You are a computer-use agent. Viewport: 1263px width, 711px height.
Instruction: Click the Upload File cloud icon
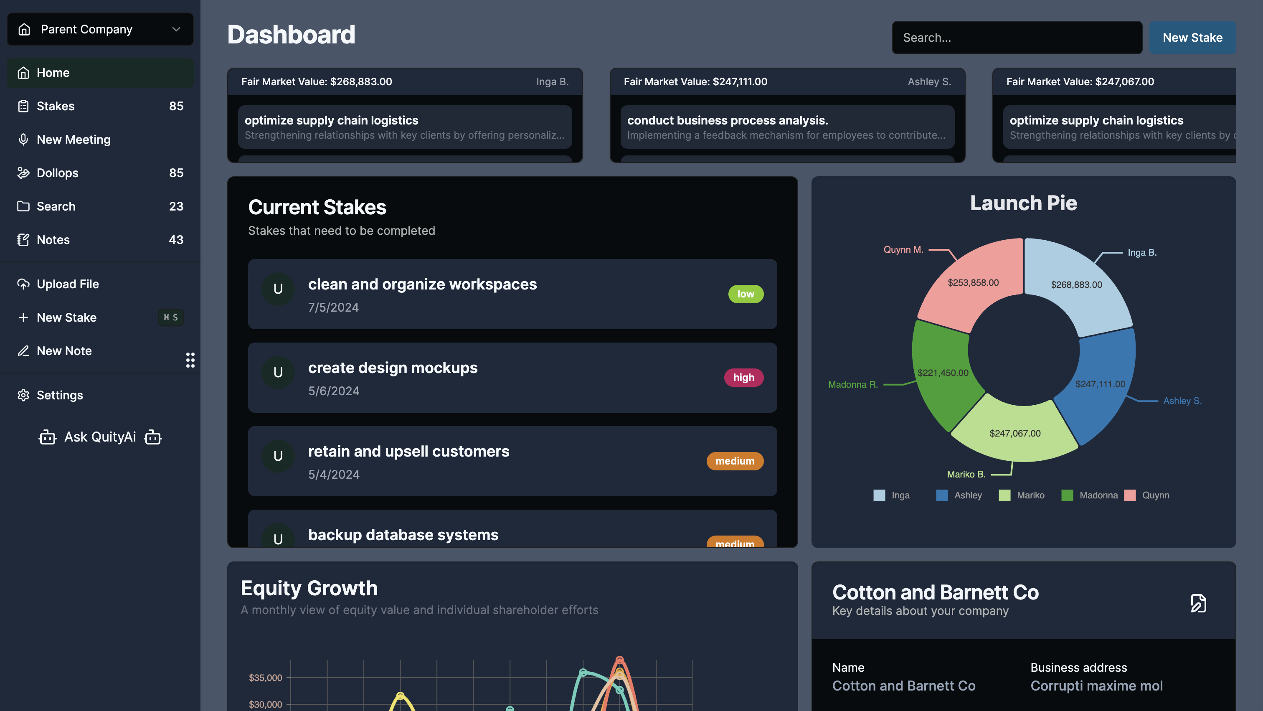coord(23,284)
